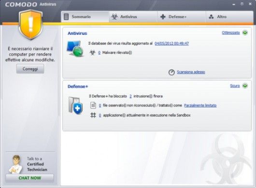The image size is (256, 188).
Task: Click the biohazard icon on Antivirus tab
Action: (x=114, y=16)
